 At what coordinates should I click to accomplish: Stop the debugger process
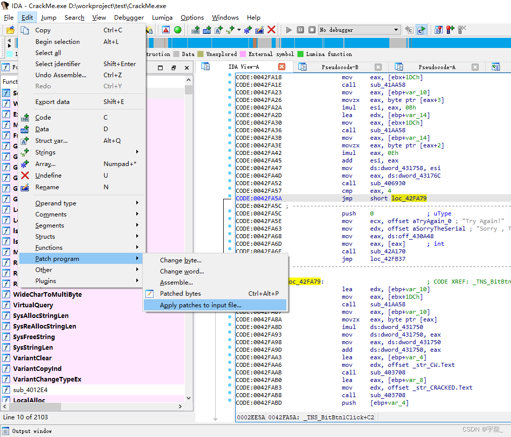click(312, 30)
